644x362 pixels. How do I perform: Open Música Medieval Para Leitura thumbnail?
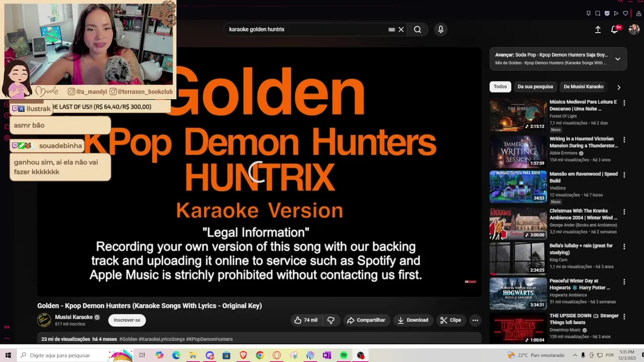pyautogui.click(x=518, y=116)
